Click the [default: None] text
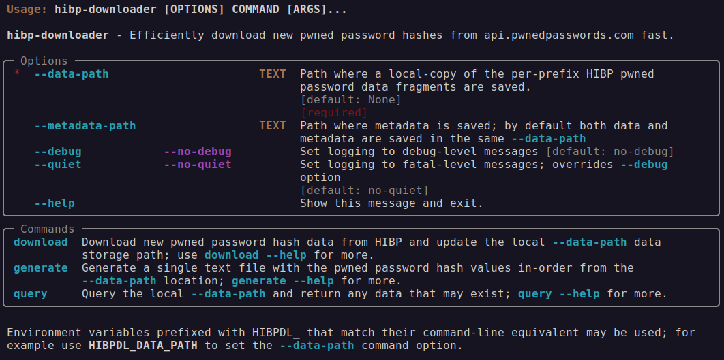Screen dimensions: 724x360 [351, 99]
